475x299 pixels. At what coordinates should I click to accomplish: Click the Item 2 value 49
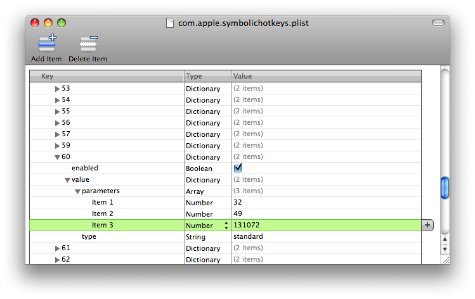[x=238, y=213]
